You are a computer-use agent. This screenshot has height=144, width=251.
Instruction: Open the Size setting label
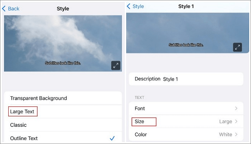139,122
